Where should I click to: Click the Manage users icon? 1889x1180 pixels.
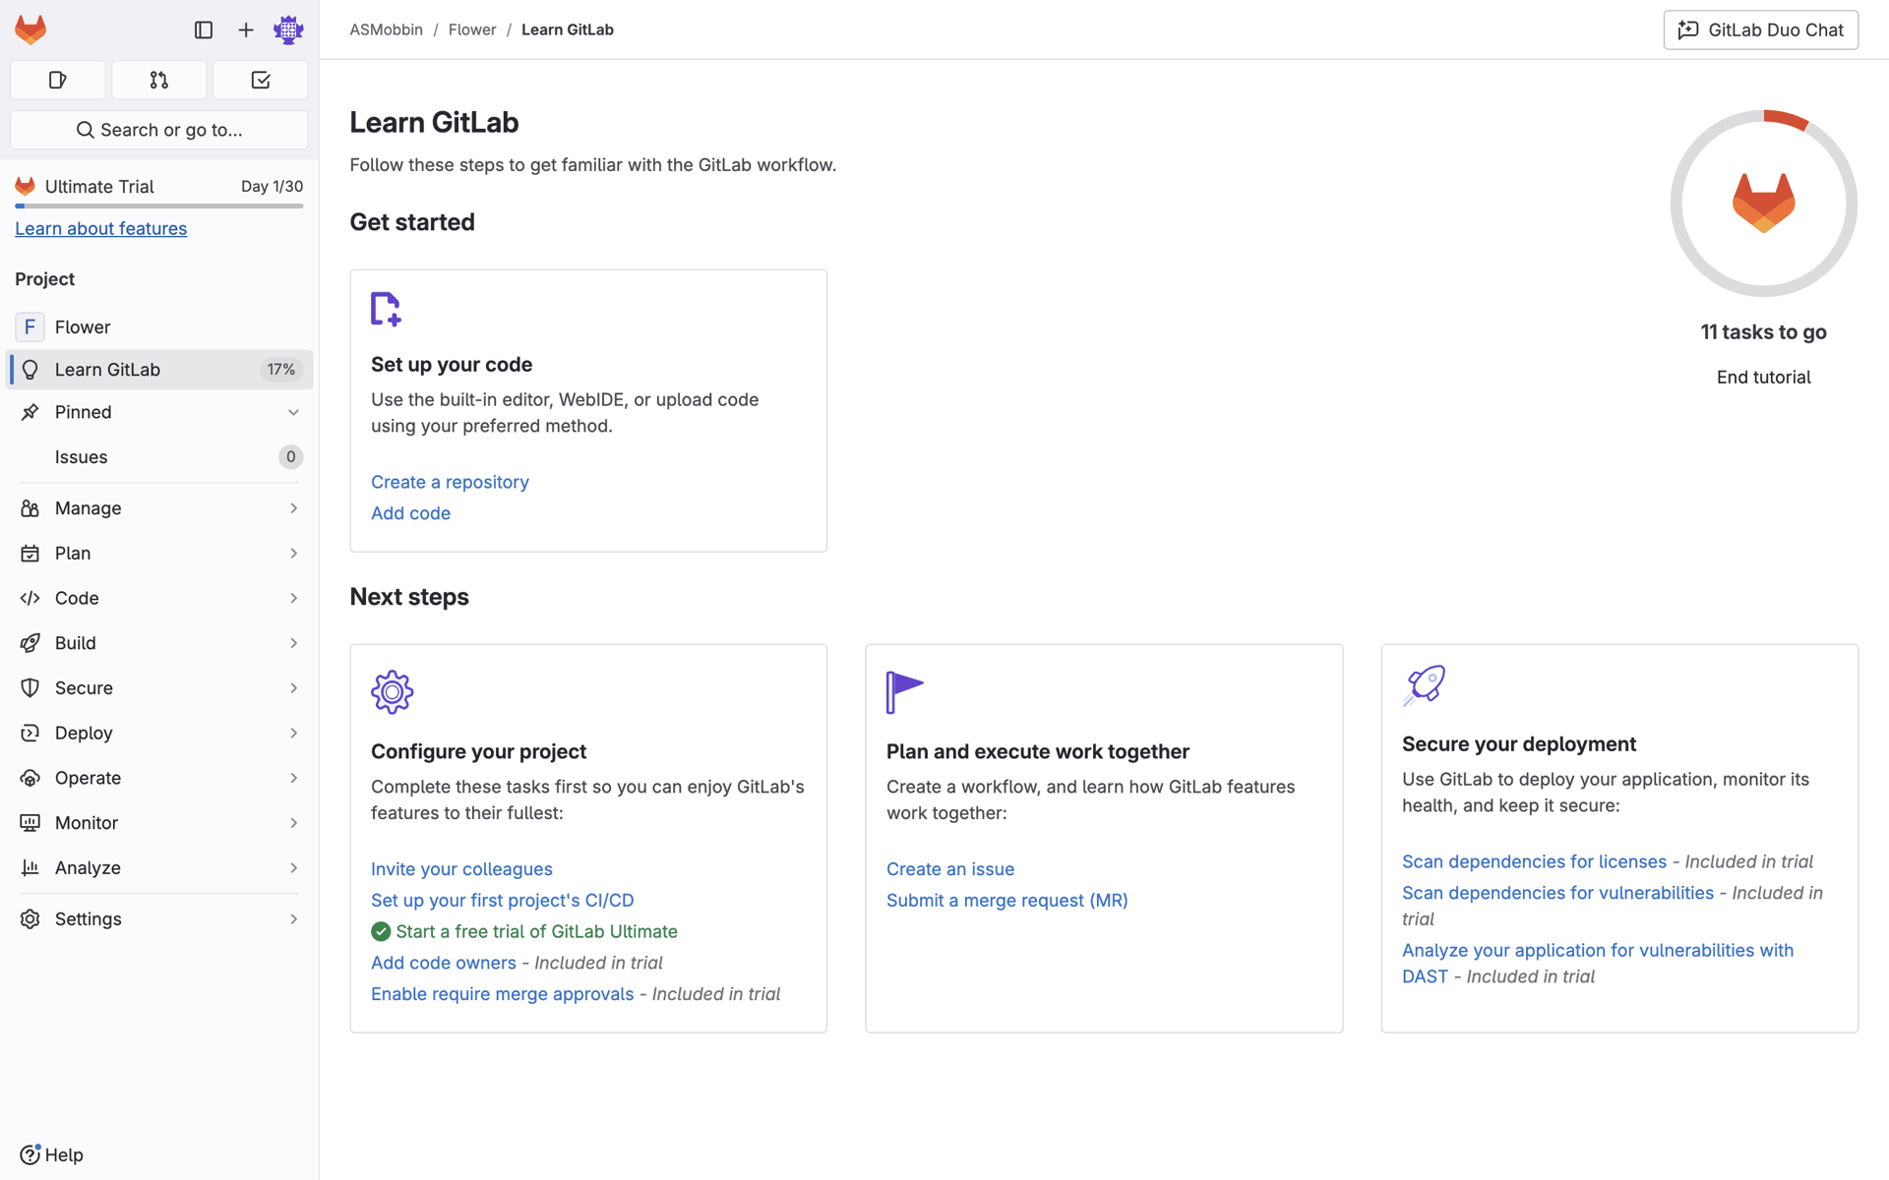point(30,508)
